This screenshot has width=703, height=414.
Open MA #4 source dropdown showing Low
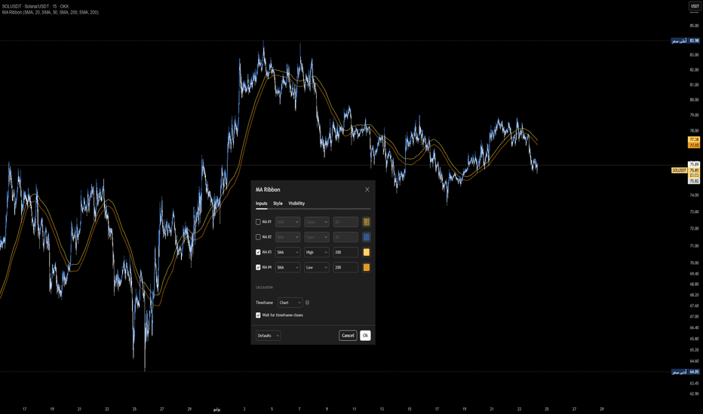[x=317, y=267]
